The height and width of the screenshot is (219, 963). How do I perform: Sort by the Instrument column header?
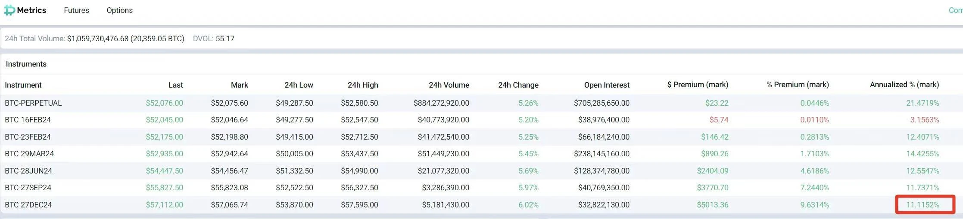[23, 85]
